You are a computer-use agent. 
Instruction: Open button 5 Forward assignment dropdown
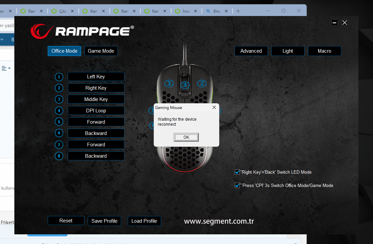[x=96, y=122]
